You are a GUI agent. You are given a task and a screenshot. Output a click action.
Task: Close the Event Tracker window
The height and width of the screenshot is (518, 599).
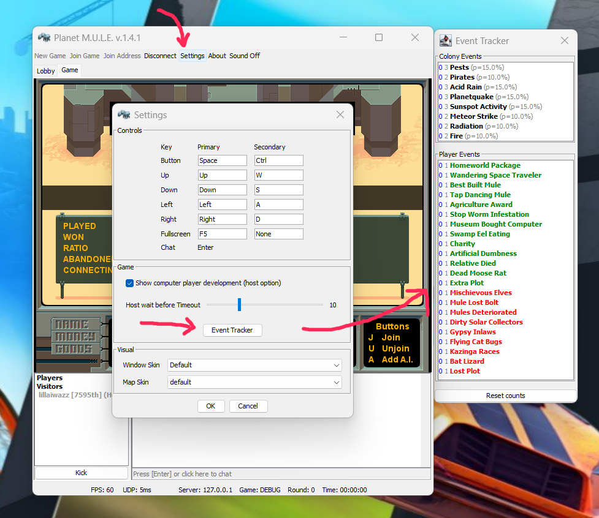(x=565, y=41)
